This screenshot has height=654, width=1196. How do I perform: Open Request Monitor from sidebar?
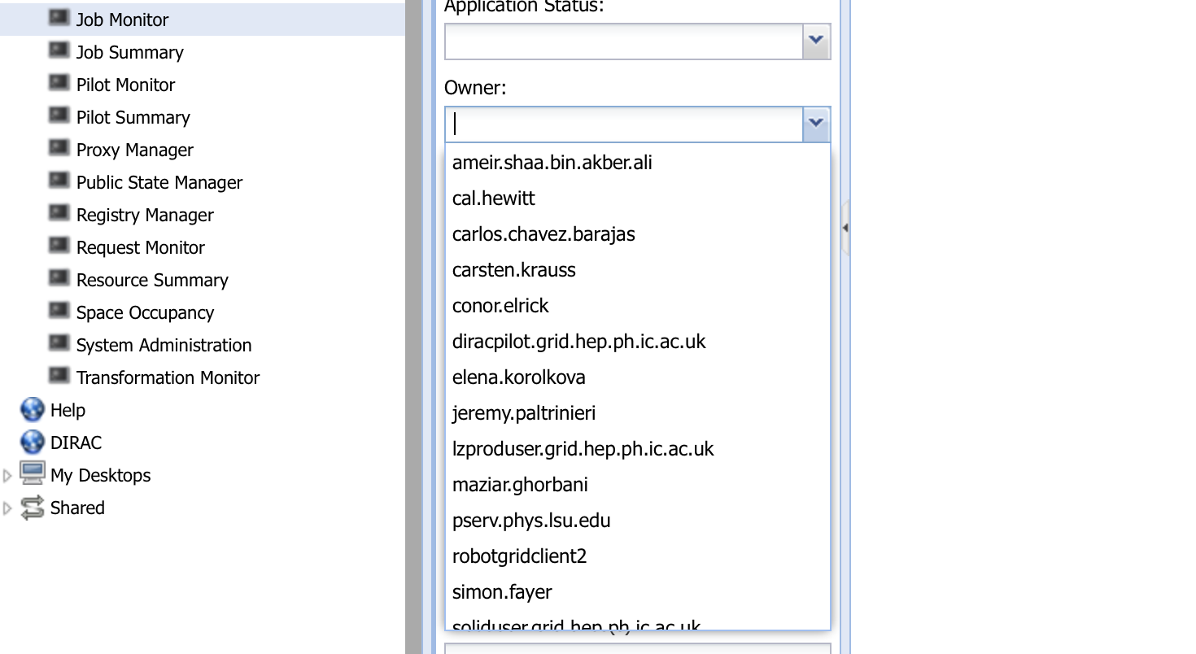point(140,247)
